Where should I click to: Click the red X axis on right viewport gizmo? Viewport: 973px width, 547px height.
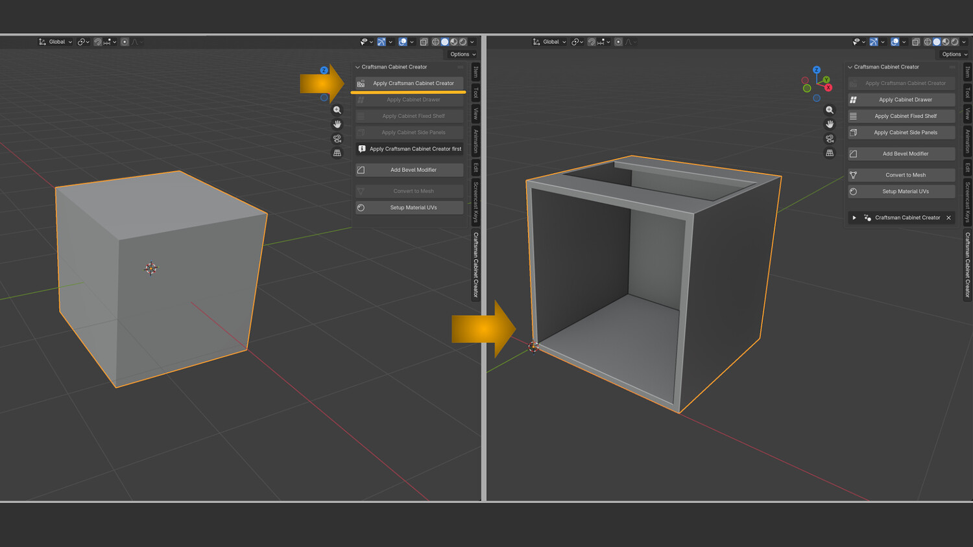[828, 87]
